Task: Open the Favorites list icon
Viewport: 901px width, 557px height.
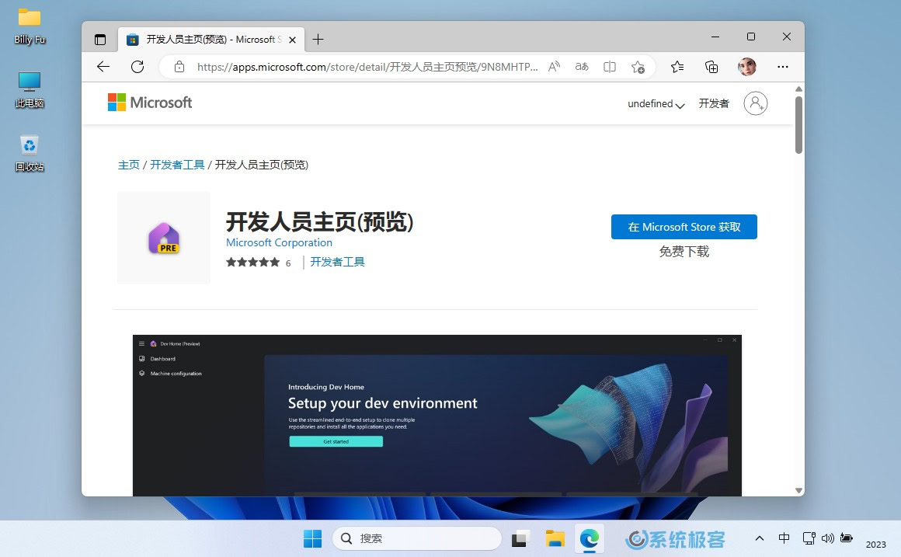Action: pos(677,67)
